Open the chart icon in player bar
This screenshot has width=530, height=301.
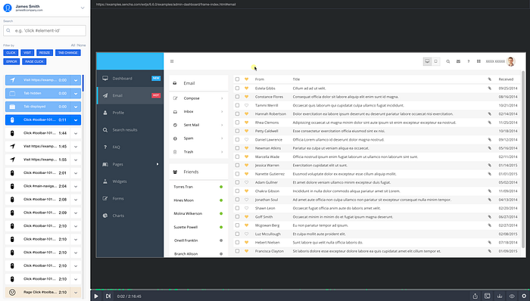500,296
